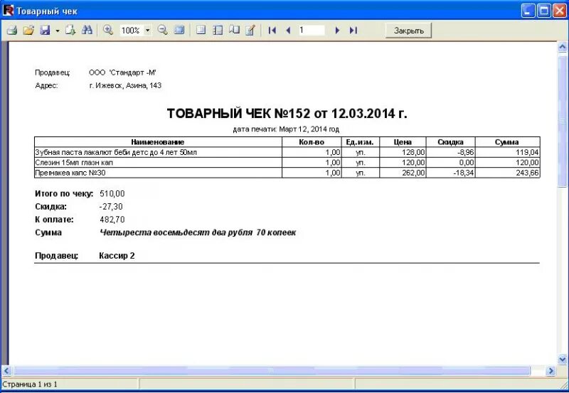Show the report outline panel icon

coord(201,31)
